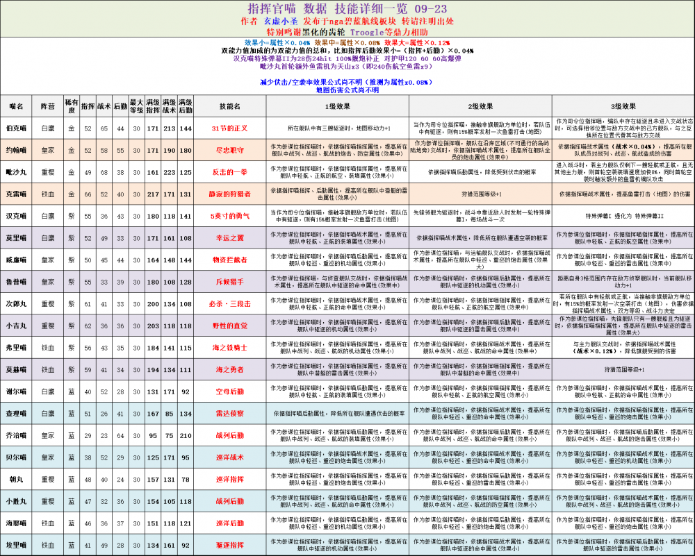The image size is (695, 556).
Task: Click the skill name '驱逐指挥'
Action: 229,546
